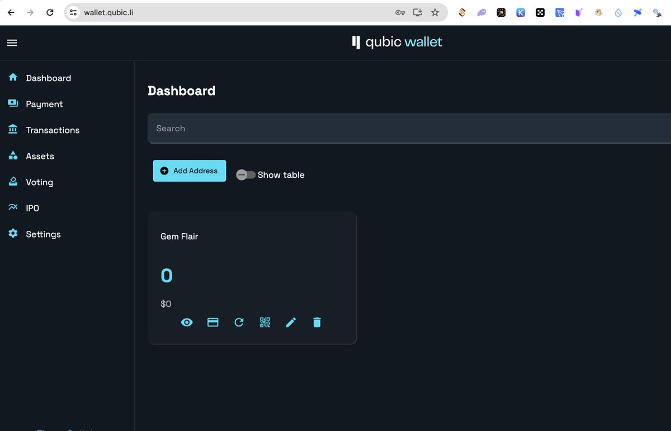The image size is (671, 431).
Task: Open the blue K extension icon
Action: pyautogui.click(x=521, y=12)
